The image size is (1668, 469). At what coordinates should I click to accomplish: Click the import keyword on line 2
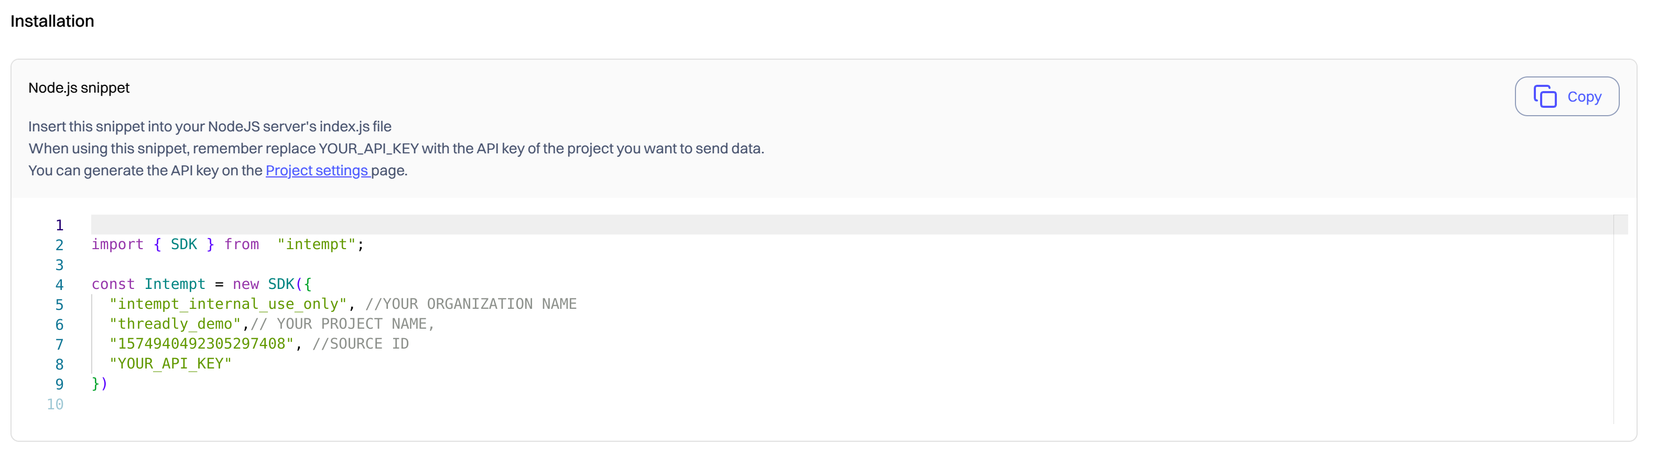117,244
